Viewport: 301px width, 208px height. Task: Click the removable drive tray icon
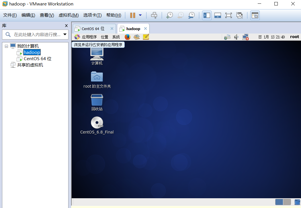(227, 37)
